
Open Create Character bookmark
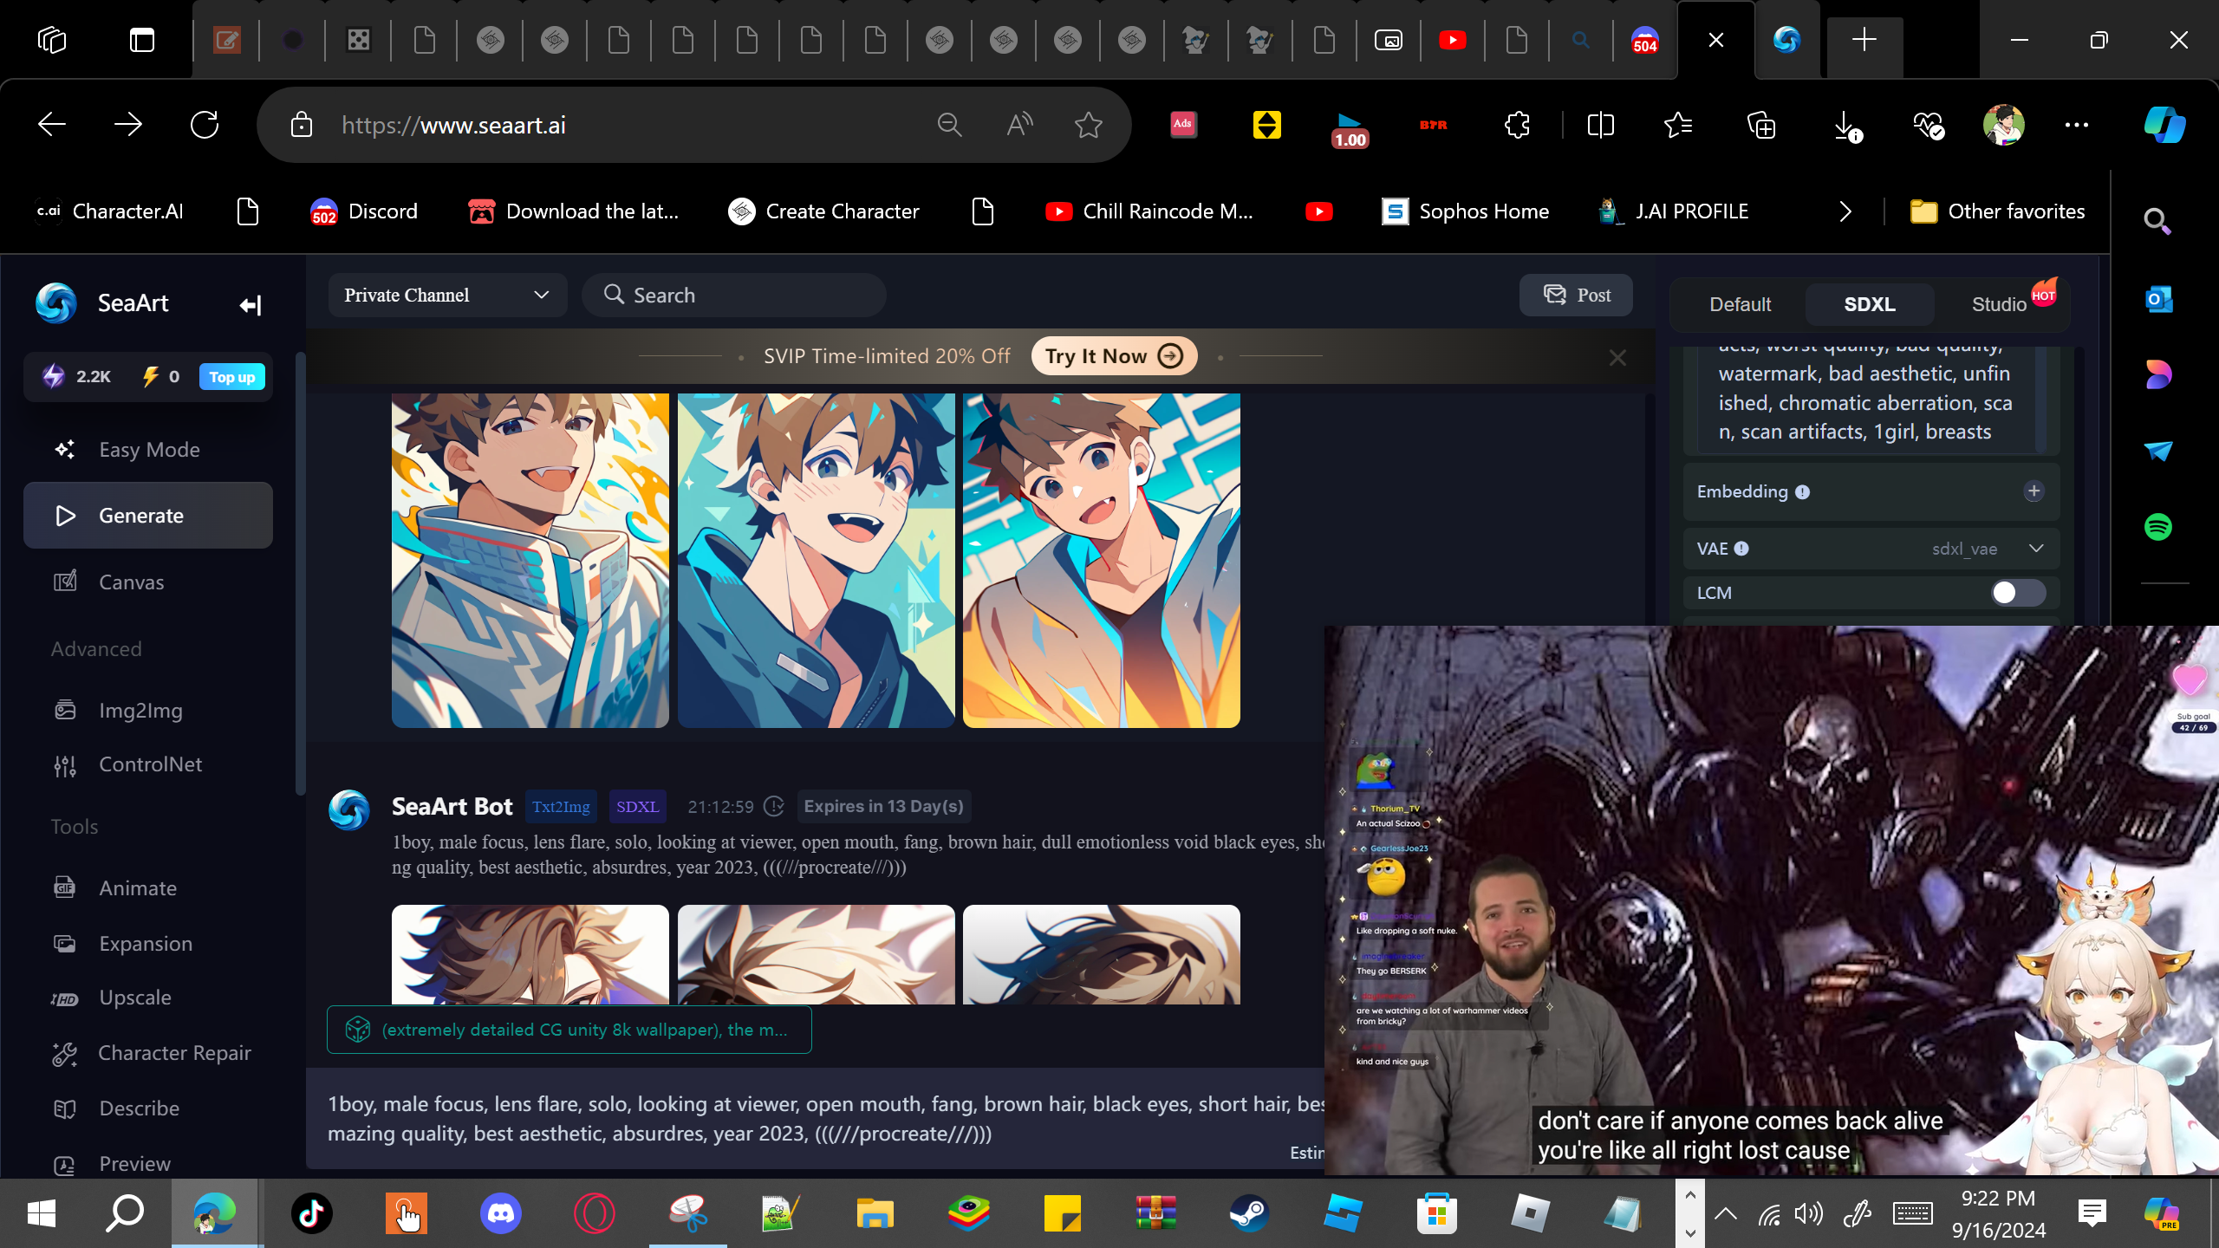tap(823, 211)
